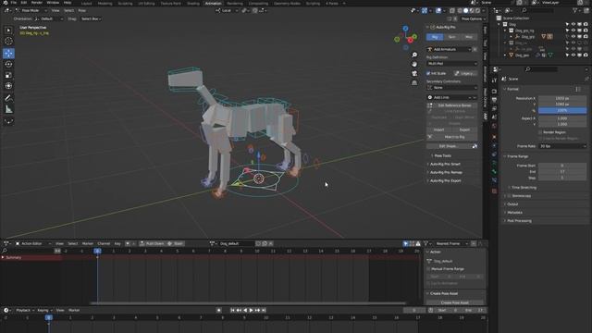Image resolution: width=592 pixels, height=333 pixels.
Task: Jump to the first frame in playback controls
Action: point(232,310)
